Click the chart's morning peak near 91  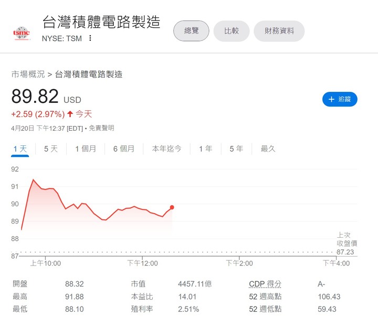[x=33, y=179]
